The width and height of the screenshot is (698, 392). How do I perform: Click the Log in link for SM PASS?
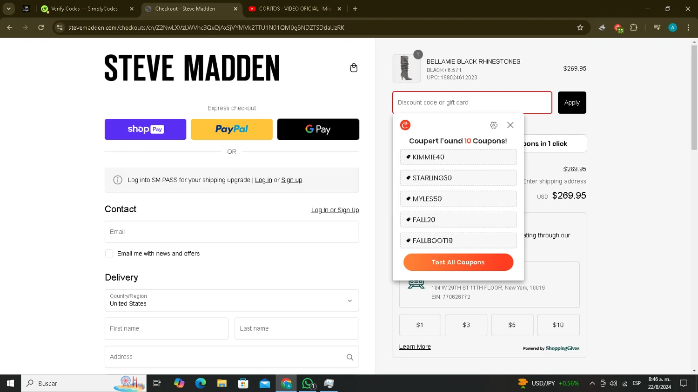263,180
